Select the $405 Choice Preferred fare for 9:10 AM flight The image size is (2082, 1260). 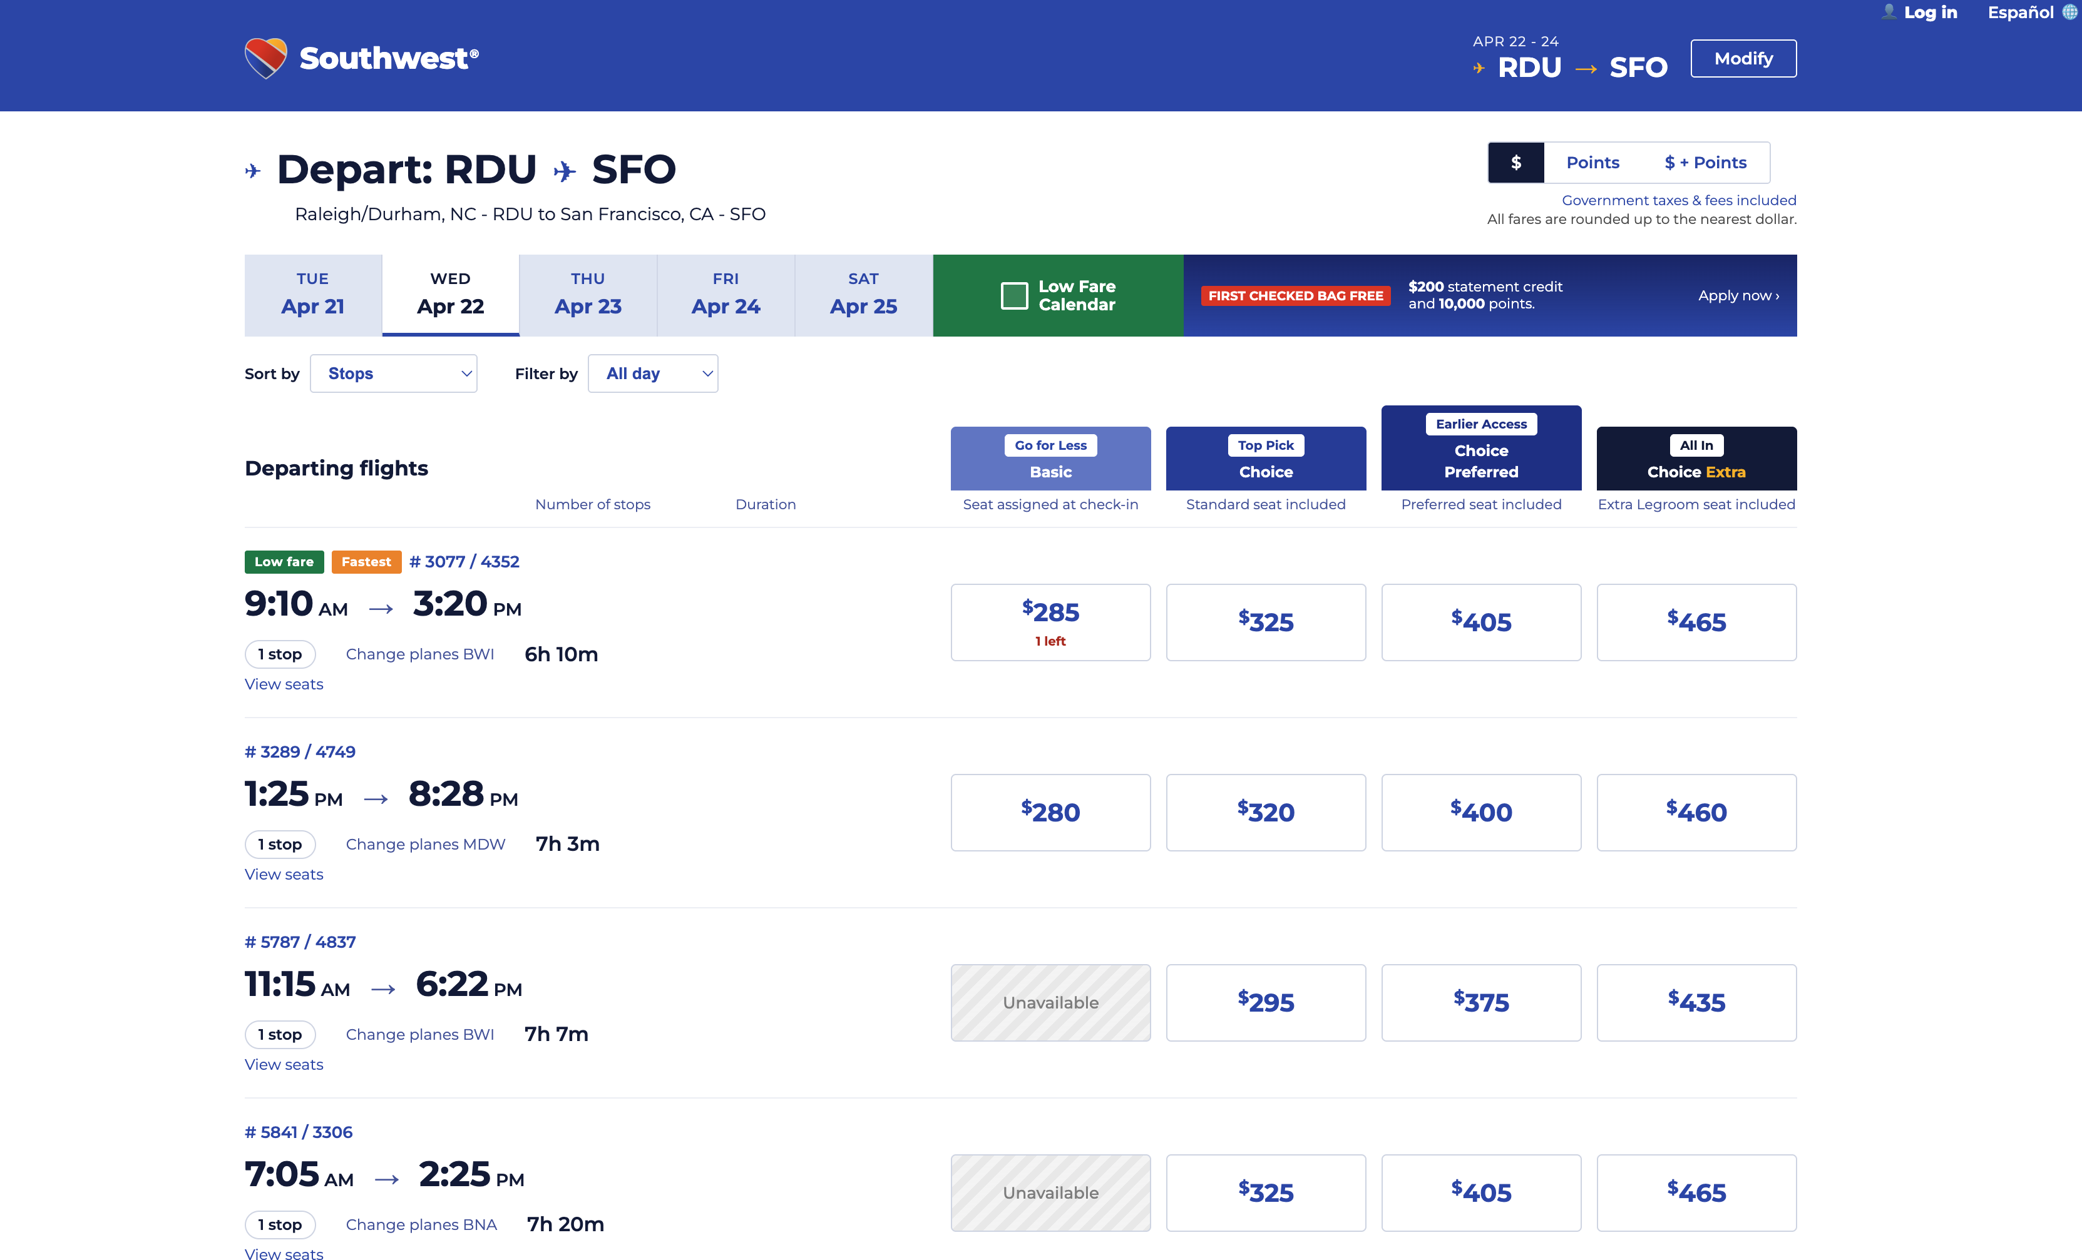(x=1481, y=622)
